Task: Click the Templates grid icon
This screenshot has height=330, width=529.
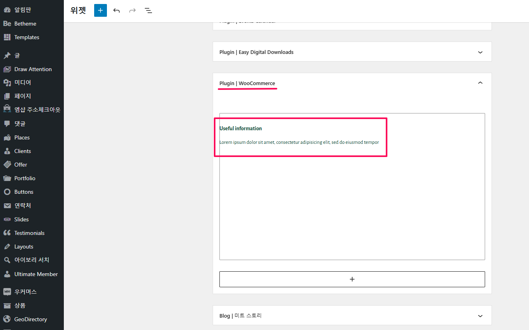Action: click(7, 37)
